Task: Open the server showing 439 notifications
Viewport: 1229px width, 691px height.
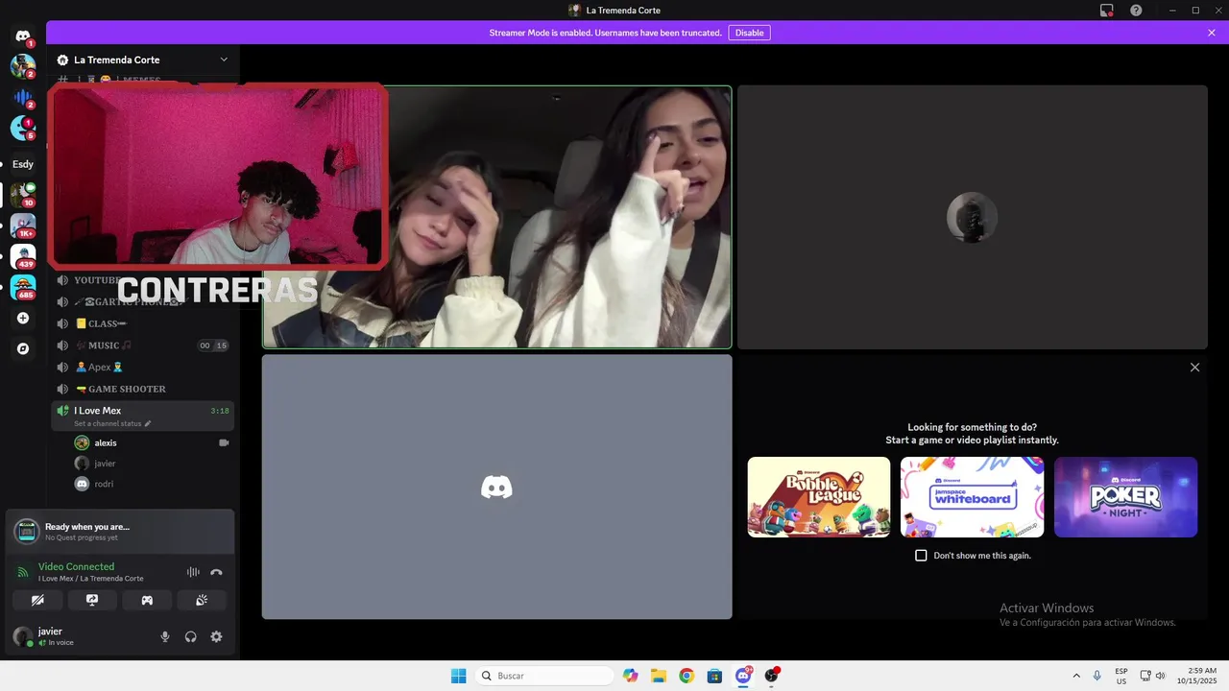Action: click(x=23, y=256)
